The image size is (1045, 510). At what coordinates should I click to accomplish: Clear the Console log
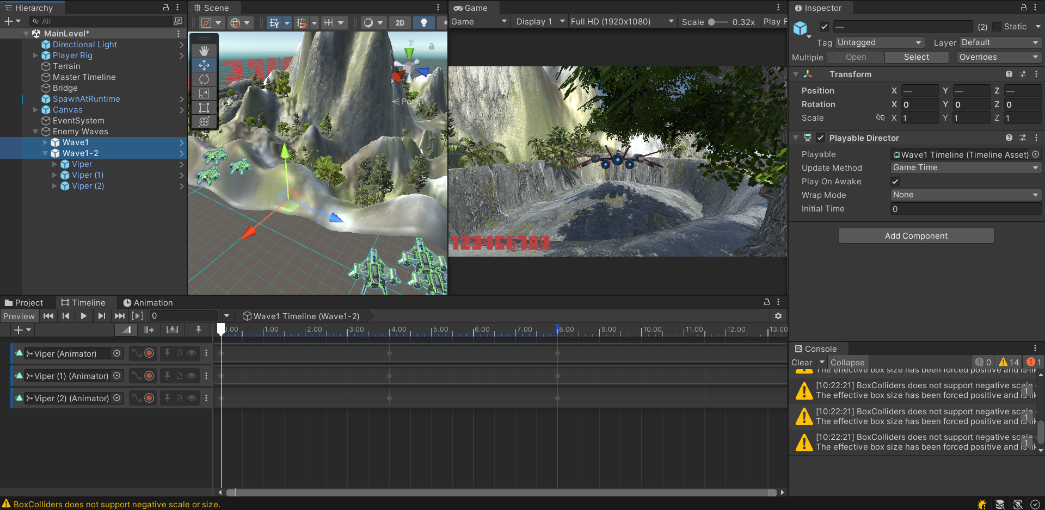[802, 363]
